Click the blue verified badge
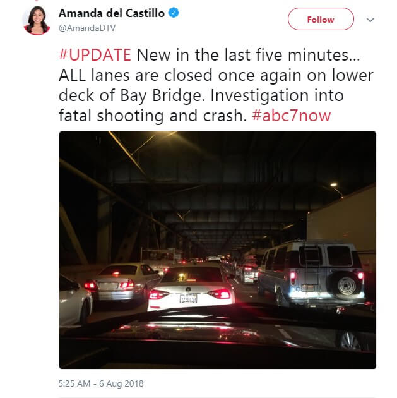 [x=174, y=13]
